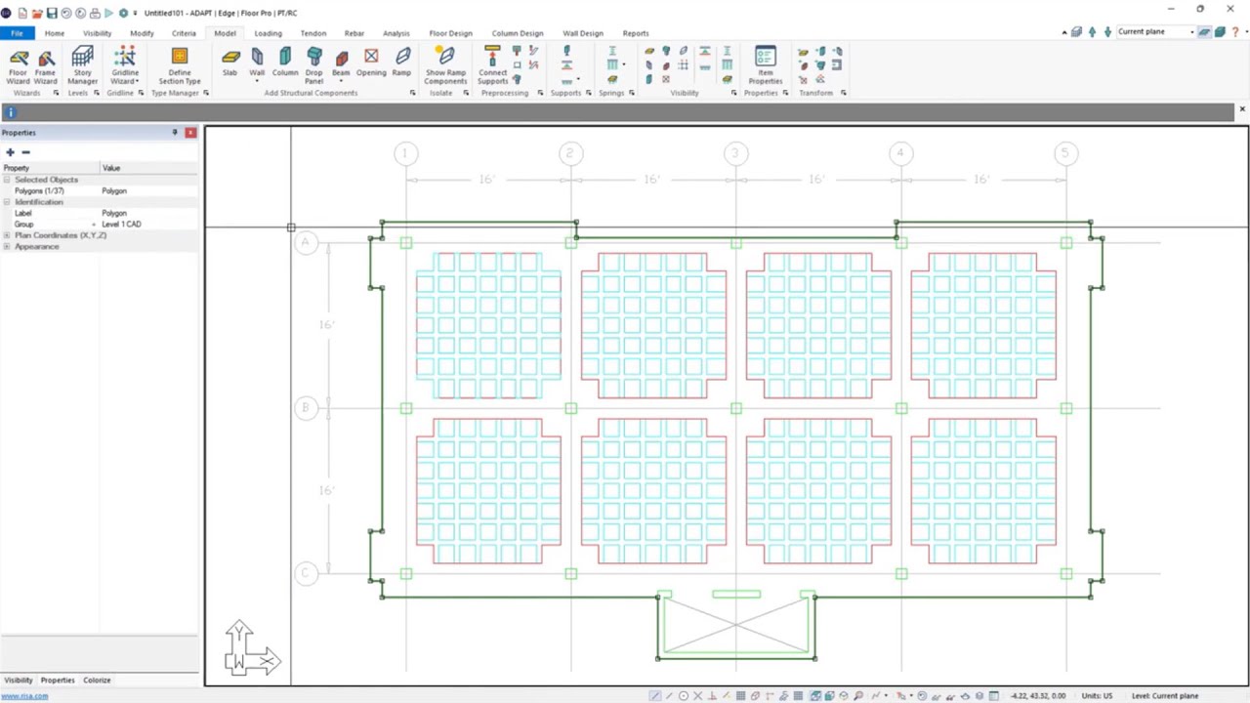Switch to the Tendon tab
Image resolution: width=1250 pixels, height=703 pixels.
click(x=312, y=33)
